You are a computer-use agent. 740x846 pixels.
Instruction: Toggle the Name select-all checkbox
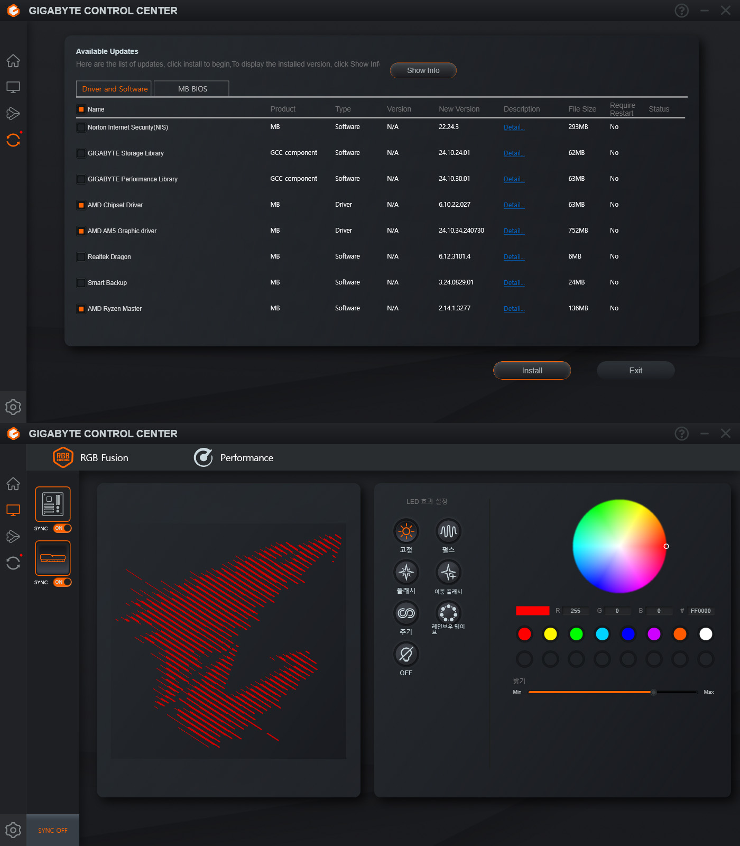pos(81,109)
